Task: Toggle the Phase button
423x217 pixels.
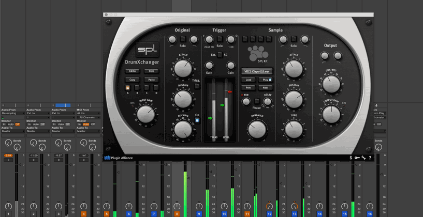Action: [257, 101]
